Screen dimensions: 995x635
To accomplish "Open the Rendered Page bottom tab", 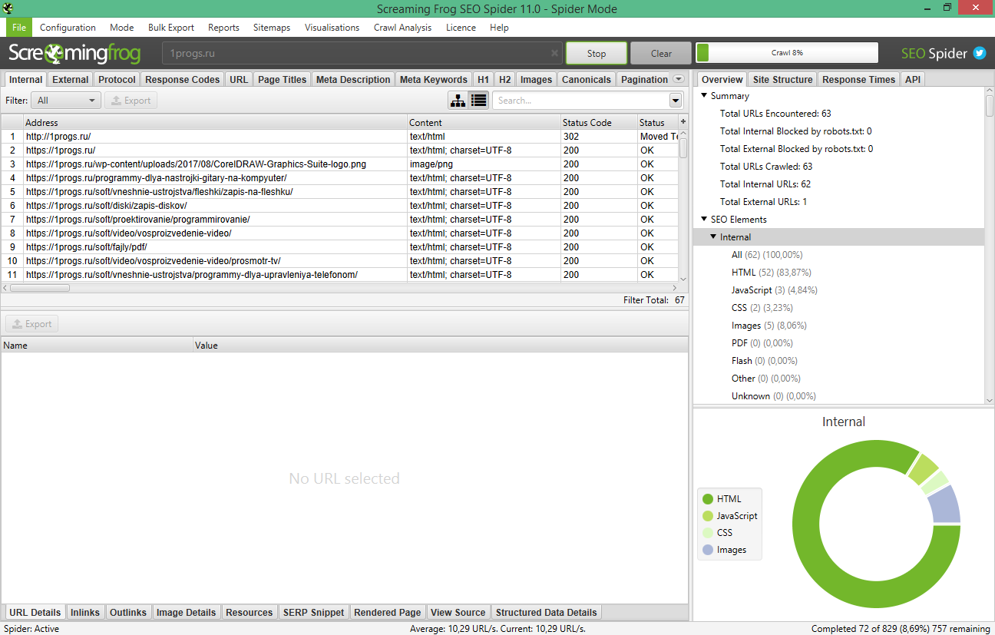I will 388,612.
